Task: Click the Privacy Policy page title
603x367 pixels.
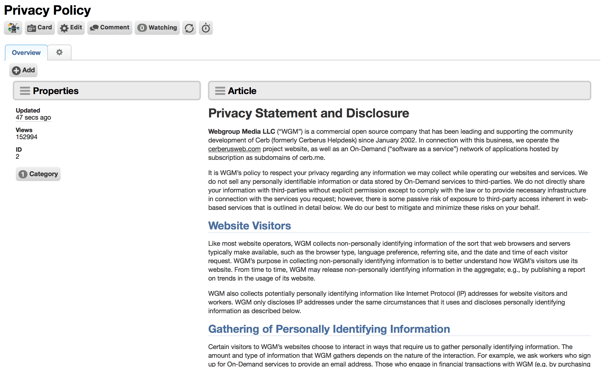Action: click(47, 10)
